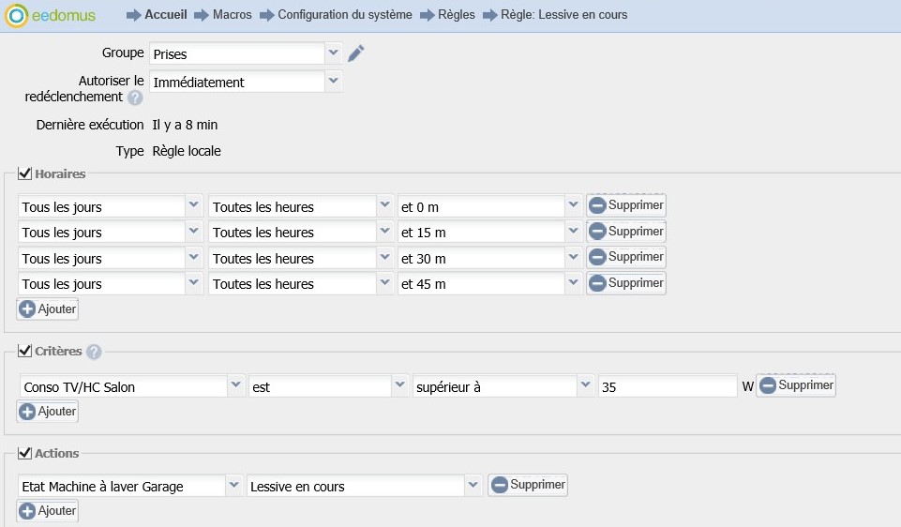Go to Accueil in the breadcrumb
901x527 pixels.
click(x=165, y=15)
